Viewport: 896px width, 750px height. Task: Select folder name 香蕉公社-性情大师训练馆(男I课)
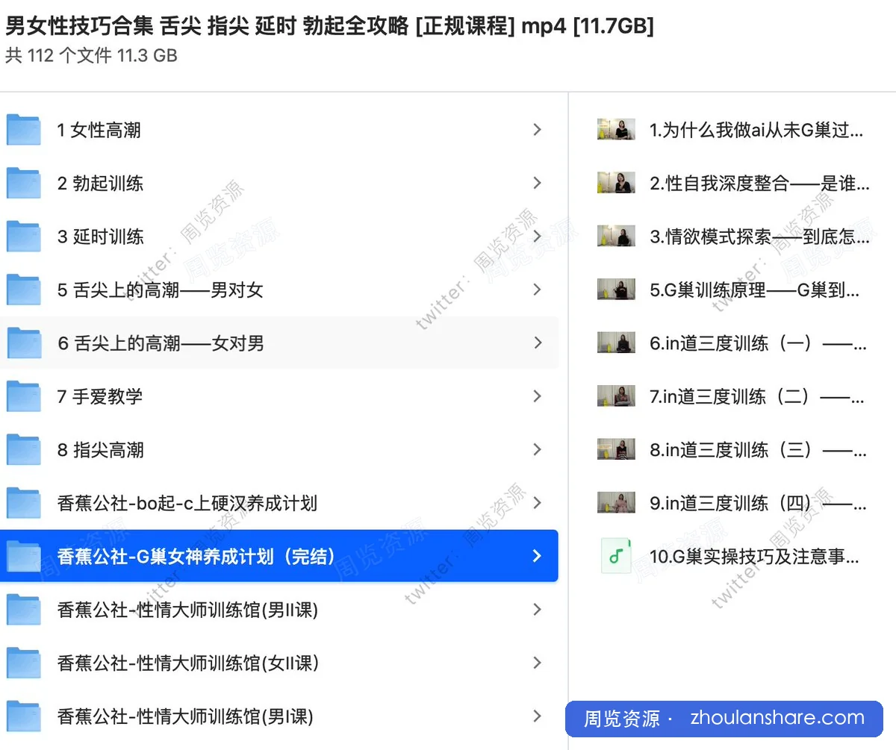point(185,716)
